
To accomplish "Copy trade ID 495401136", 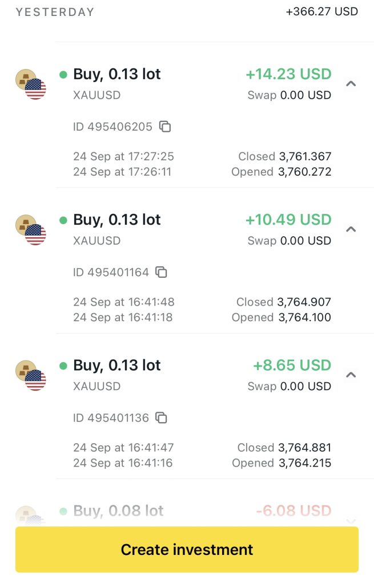I will tap(162, 418).
